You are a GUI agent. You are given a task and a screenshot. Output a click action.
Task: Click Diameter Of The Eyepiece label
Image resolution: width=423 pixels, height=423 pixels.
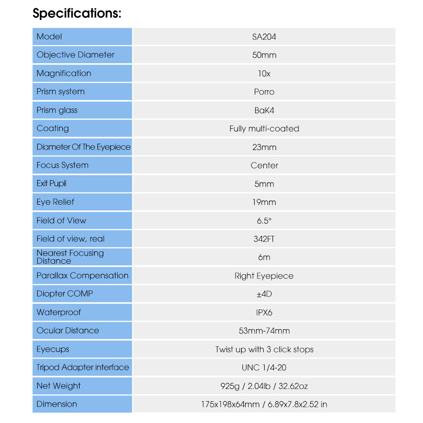coord(82,147)
